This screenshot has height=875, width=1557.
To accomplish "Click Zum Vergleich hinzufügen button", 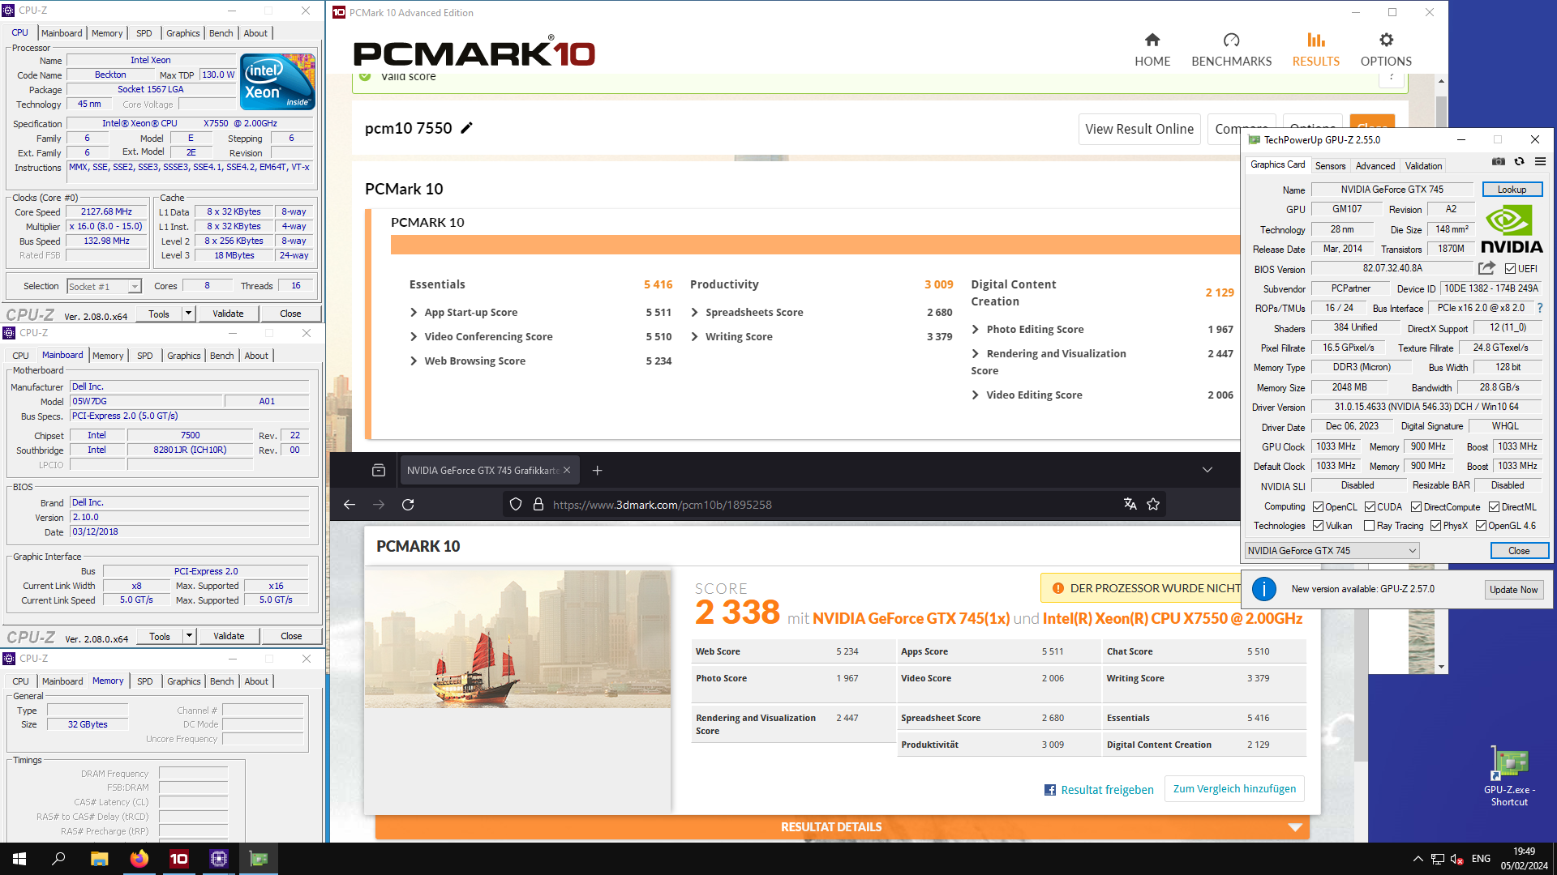I will (x=1234, y=788).
